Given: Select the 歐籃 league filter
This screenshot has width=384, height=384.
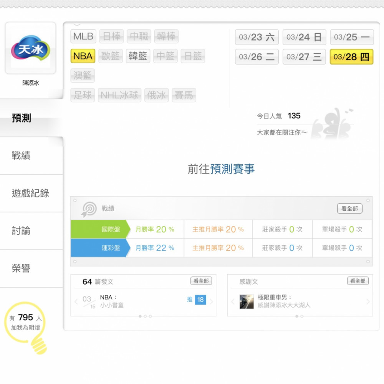Looking at the screenshot, I should [111, 56].
